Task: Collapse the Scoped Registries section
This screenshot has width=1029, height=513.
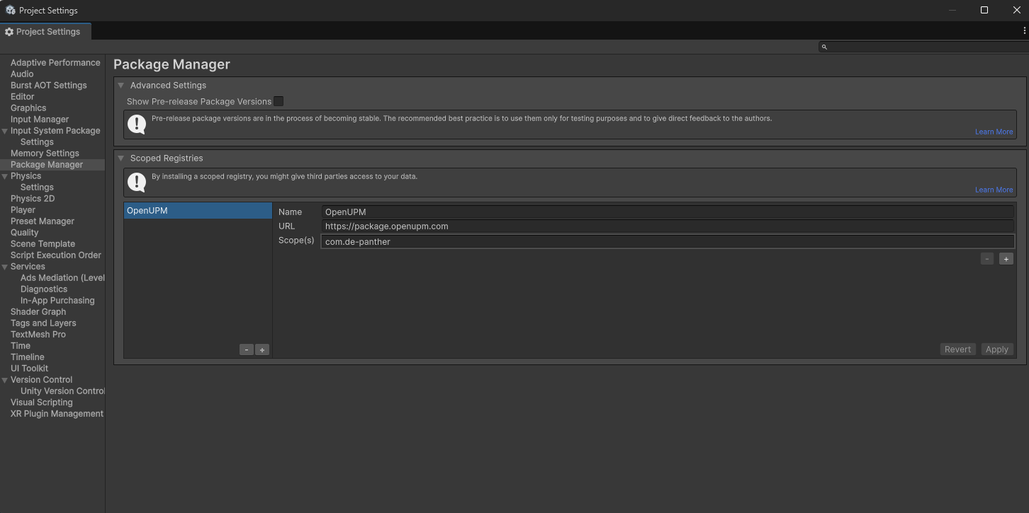Action: tap(120, 158)
